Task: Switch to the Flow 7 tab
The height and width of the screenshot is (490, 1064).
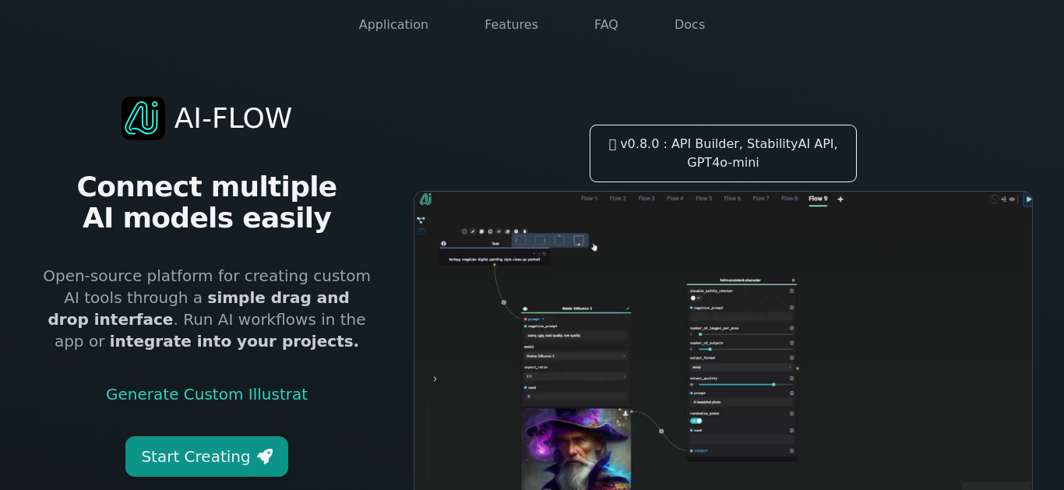Action: click(761, 199)
